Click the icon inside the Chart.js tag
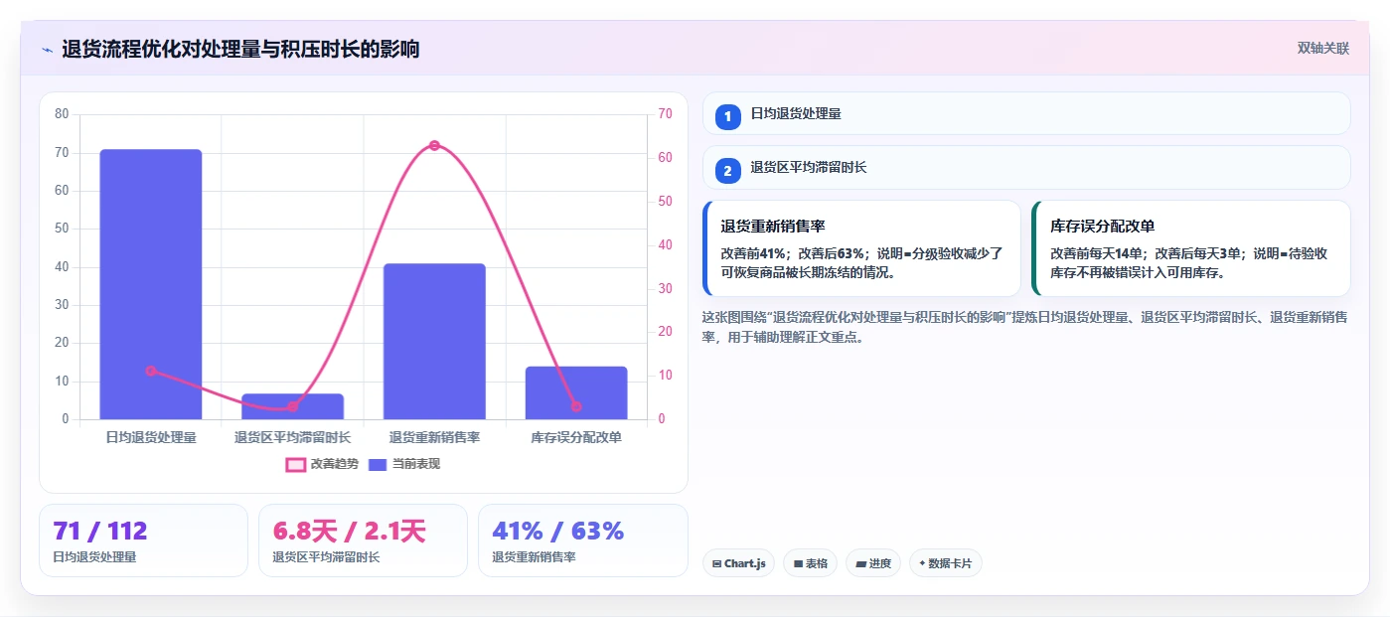 [716, 564]
